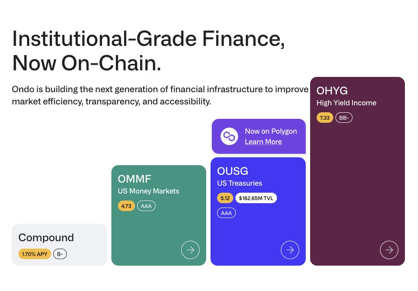Click the OUSG card title
The width and height of the screenshot is (418, 291).
pyautogui.click(x=233, y=171)
